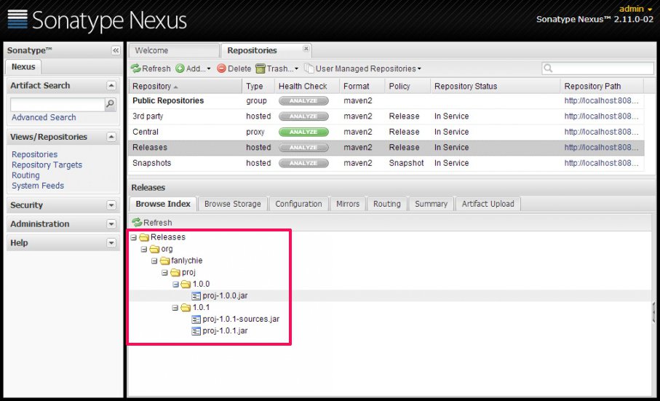Click Analyze button for Central repository
This screenshot has height=401, width=660.
point(303,132)
